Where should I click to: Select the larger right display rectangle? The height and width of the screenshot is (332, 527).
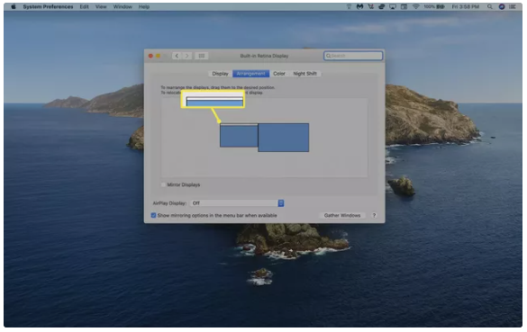pos(284,138)
